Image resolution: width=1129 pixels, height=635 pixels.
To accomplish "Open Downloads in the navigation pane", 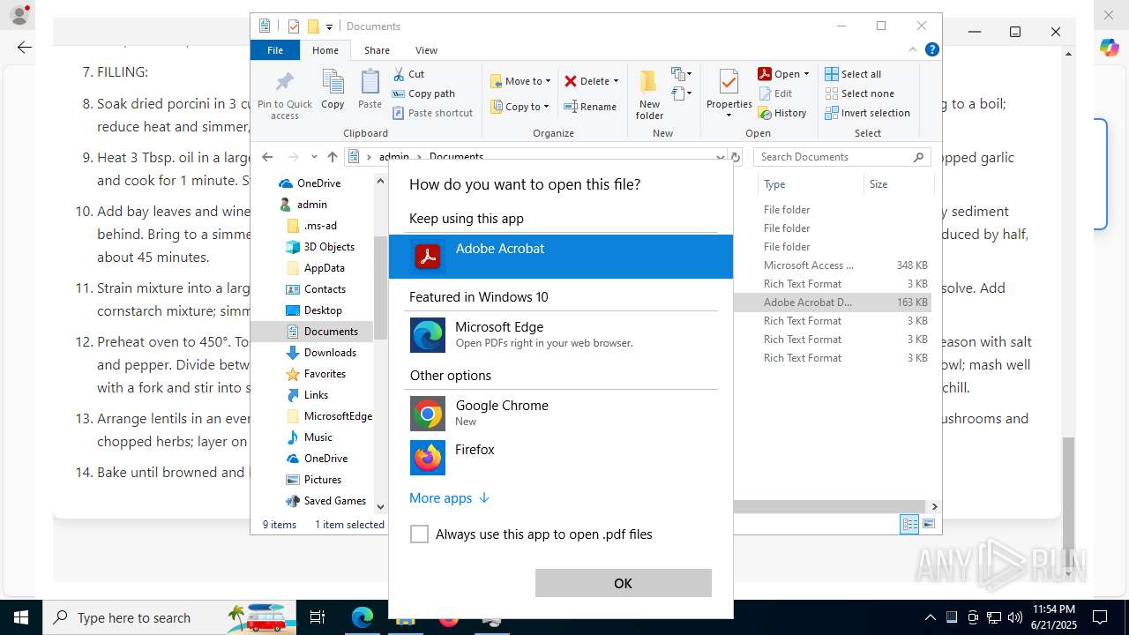I will point(330,353).
